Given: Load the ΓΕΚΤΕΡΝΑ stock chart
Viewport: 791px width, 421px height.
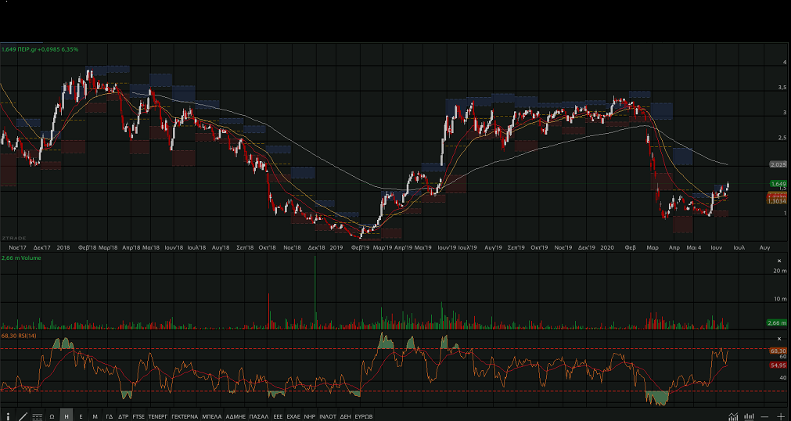Looking at the screenshot, I should [x=185, y=416].
